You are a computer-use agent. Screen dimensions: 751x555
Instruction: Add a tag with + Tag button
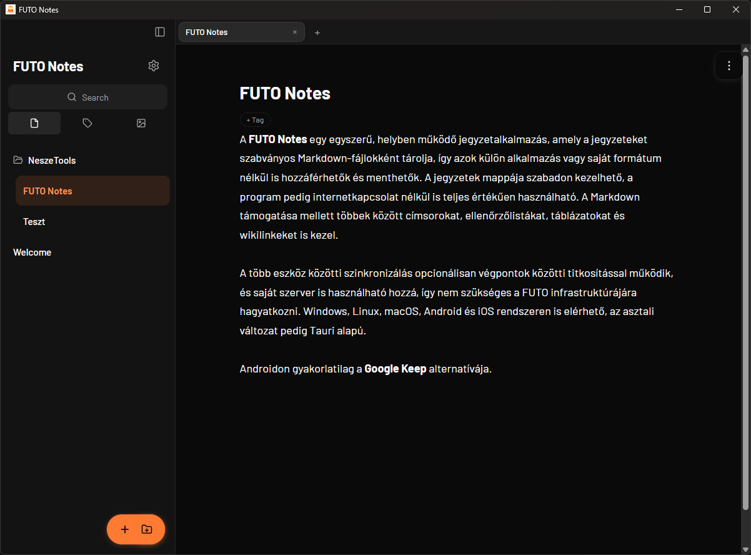pyautogui.click(x=255, y=120)
